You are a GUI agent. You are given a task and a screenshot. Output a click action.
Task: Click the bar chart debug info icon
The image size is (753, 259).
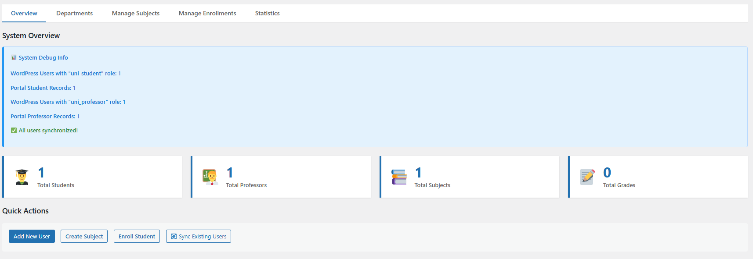(14, 57)
